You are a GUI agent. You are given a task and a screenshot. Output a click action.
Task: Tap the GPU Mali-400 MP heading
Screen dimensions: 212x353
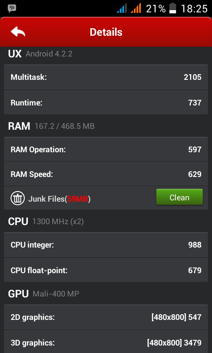pyautogui.click(x=43, y=294)
